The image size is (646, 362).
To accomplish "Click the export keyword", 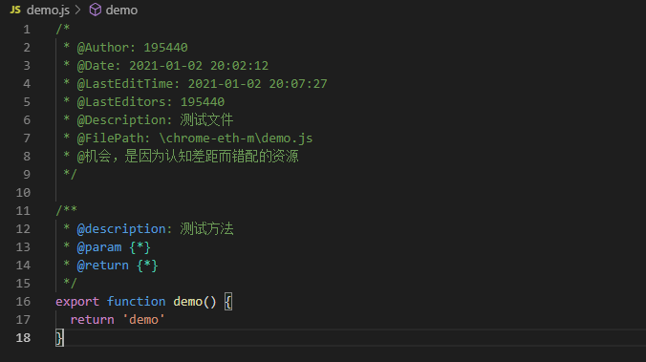I will (77, 302).
